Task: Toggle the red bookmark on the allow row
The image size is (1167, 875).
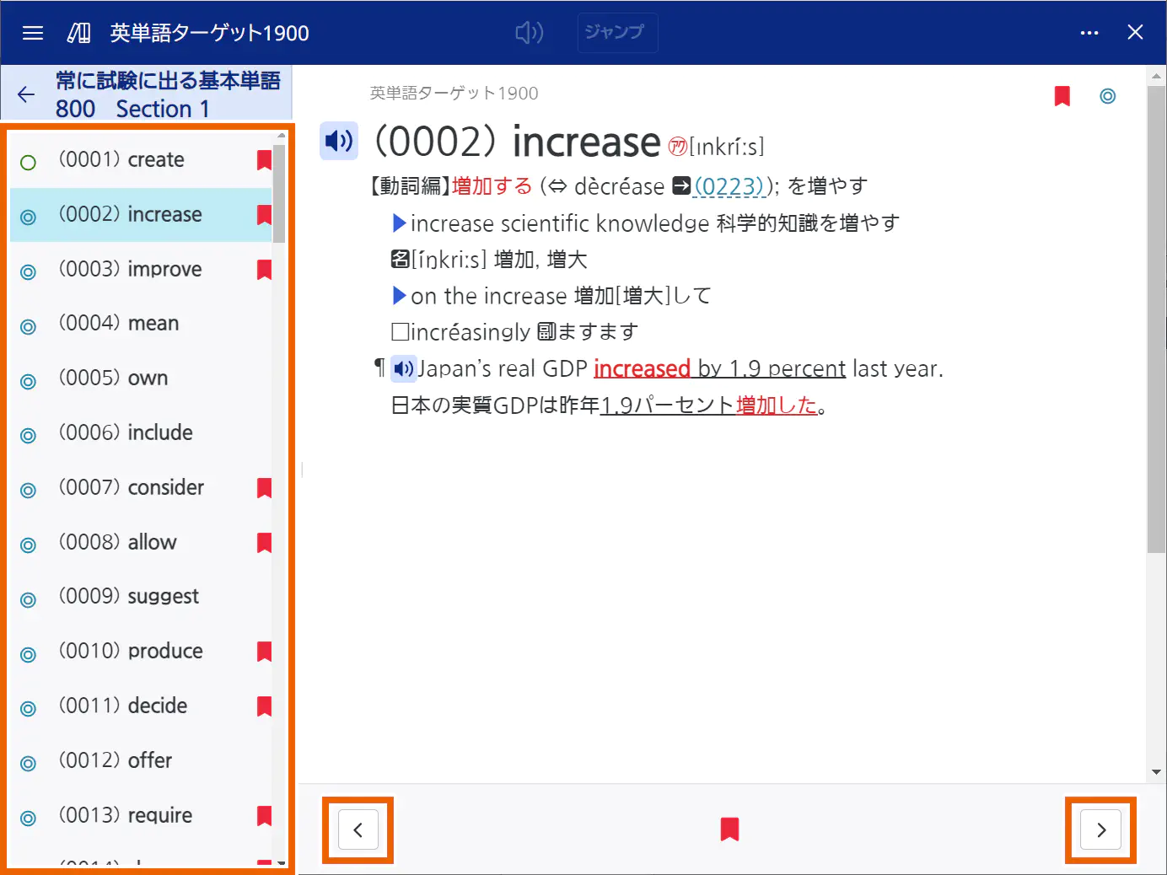Action: pos(264,543)
